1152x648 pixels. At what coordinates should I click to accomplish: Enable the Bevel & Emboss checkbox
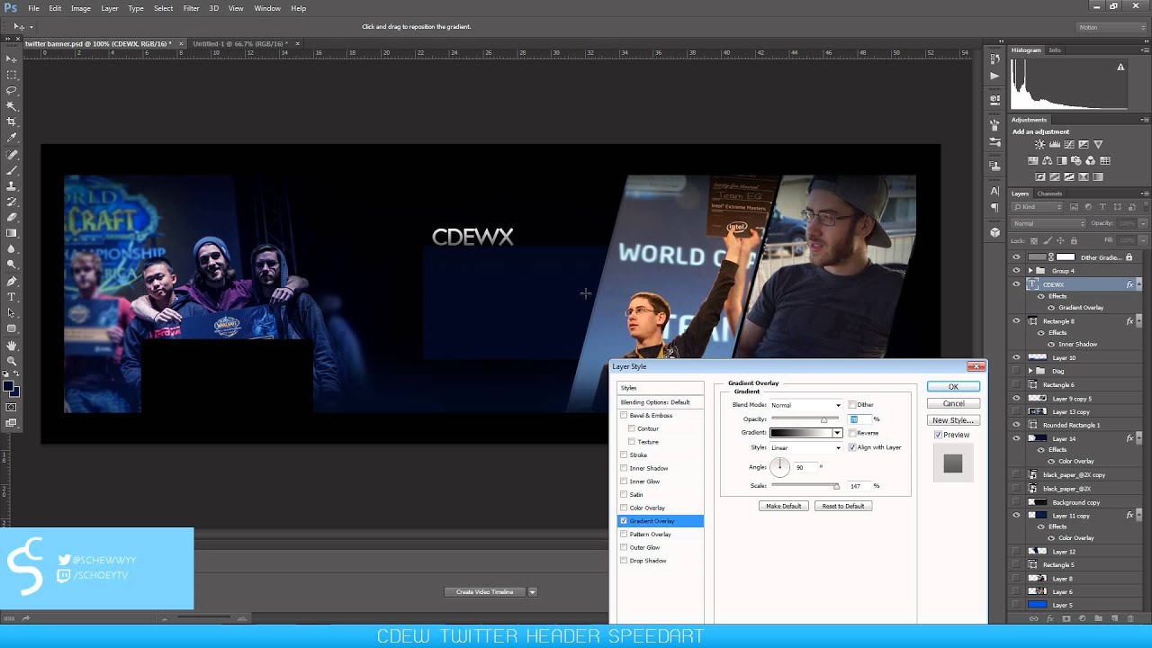624,415
